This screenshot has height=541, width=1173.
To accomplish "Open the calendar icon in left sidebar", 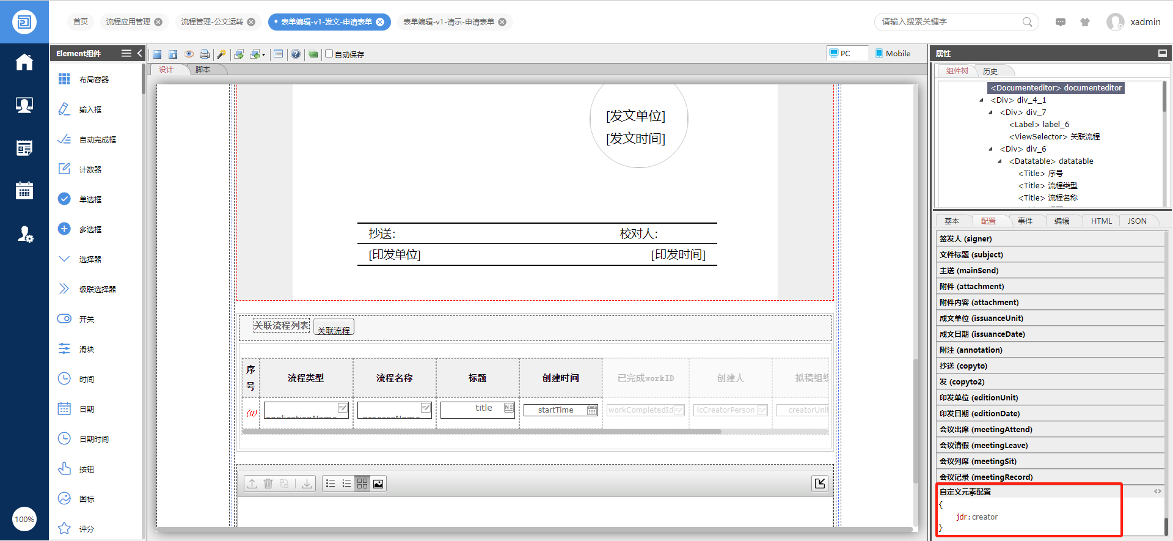I will [x=24, y=191].
